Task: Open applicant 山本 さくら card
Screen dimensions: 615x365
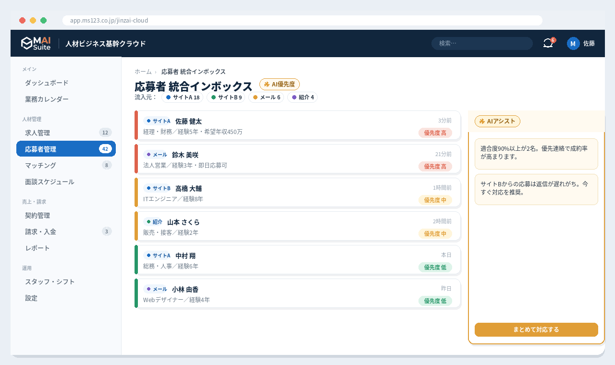Action: (297, 226)
